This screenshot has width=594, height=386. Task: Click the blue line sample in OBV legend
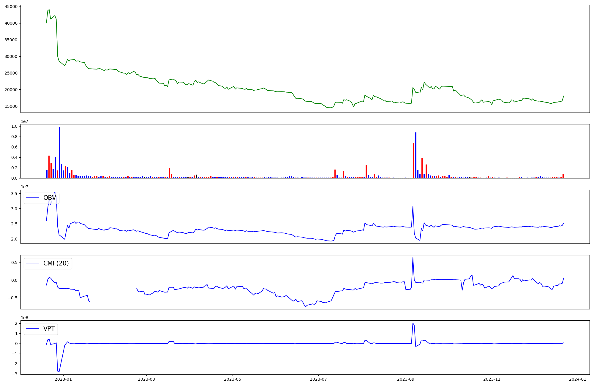tap(32, 198)
